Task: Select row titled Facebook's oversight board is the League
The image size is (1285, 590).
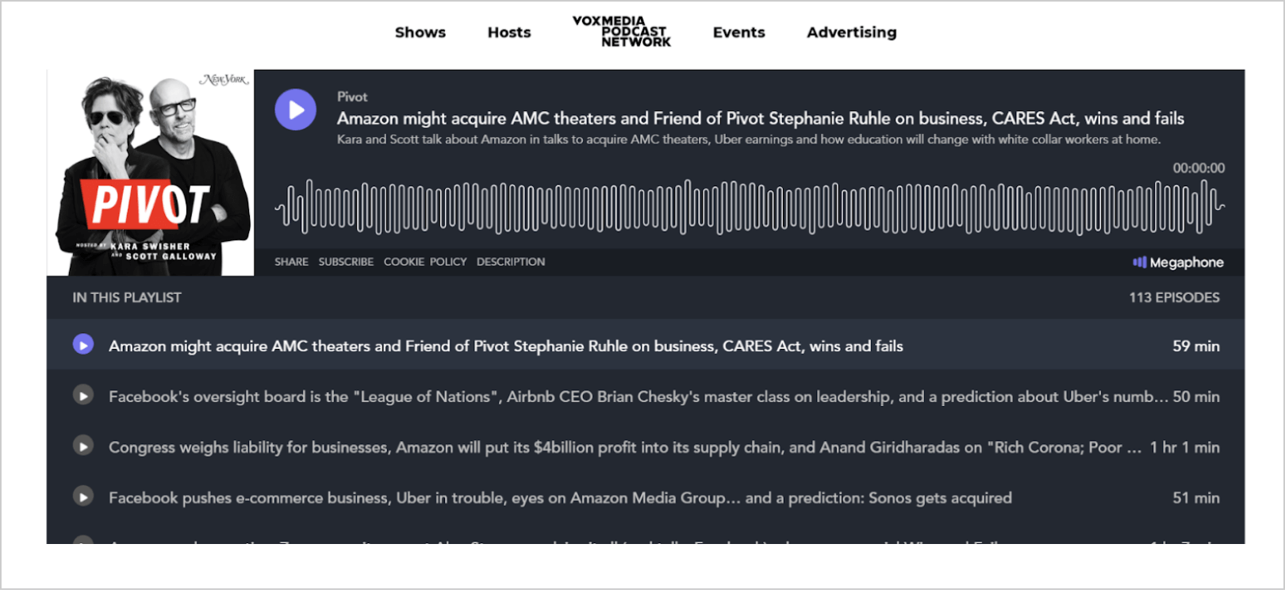Action: [646, 396]
